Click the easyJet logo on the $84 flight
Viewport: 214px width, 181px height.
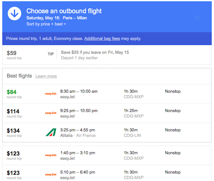pos(51,94)
